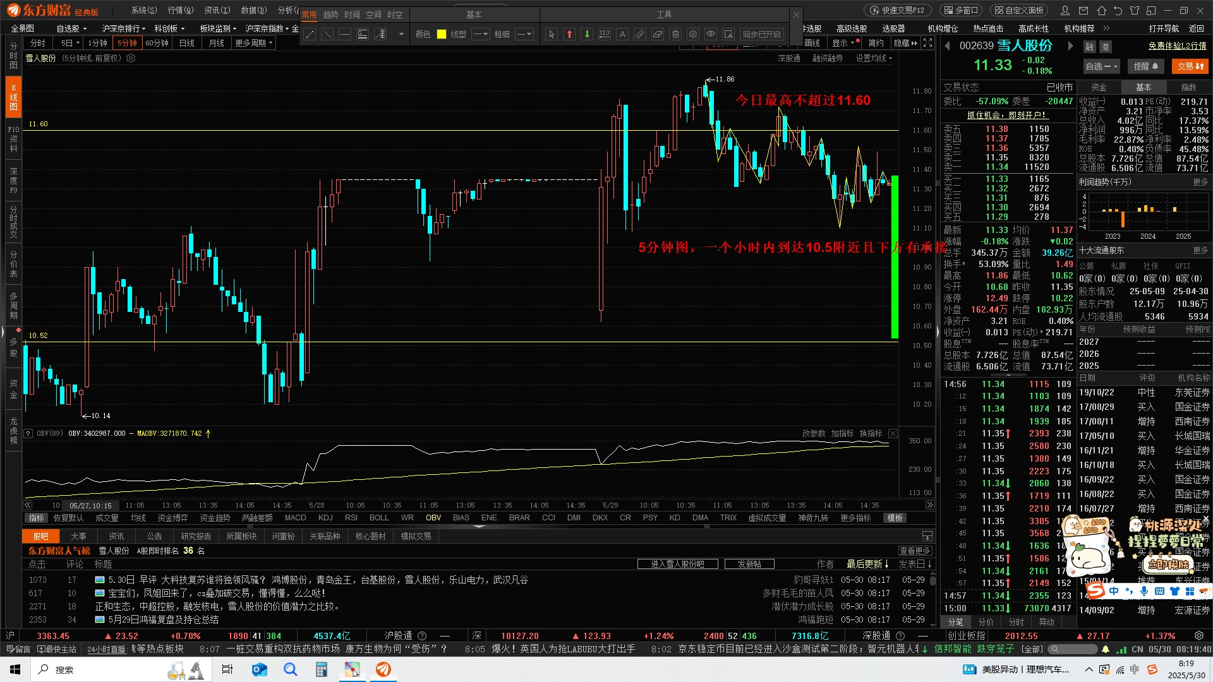This screenshot has height=682, width=1213.
Task: Click 自定义面板 button
Action: pos(1019,11)
